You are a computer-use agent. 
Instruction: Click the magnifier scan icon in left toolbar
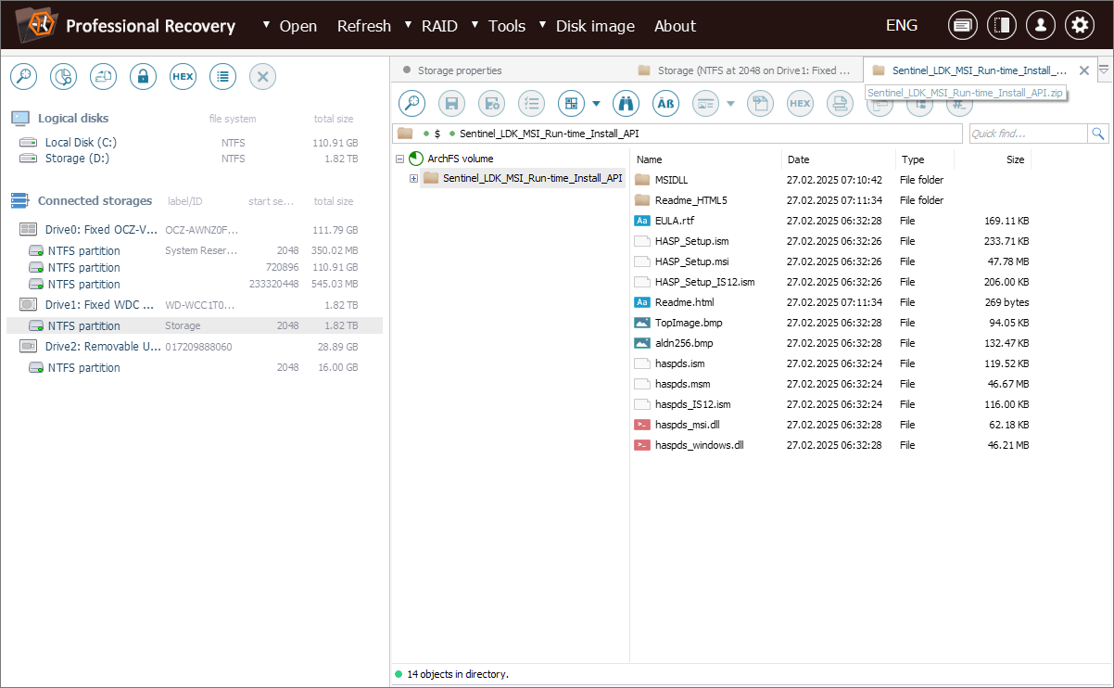23,77
